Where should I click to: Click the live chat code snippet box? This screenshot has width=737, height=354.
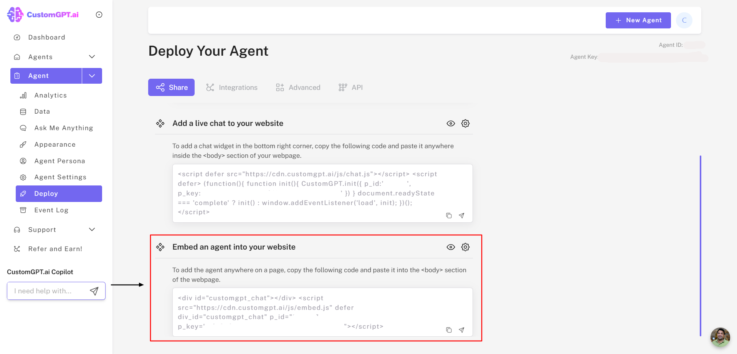pos(322,193)
